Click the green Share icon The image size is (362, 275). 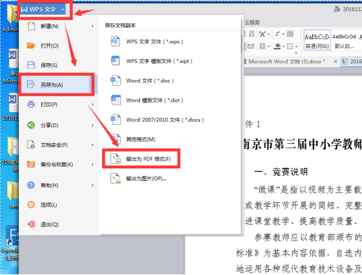(31, 125)
